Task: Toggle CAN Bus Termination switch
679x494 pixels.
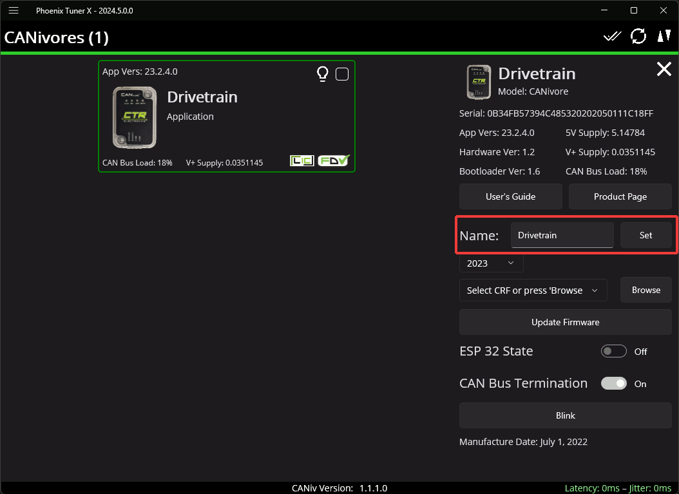Action: [613, 383]
